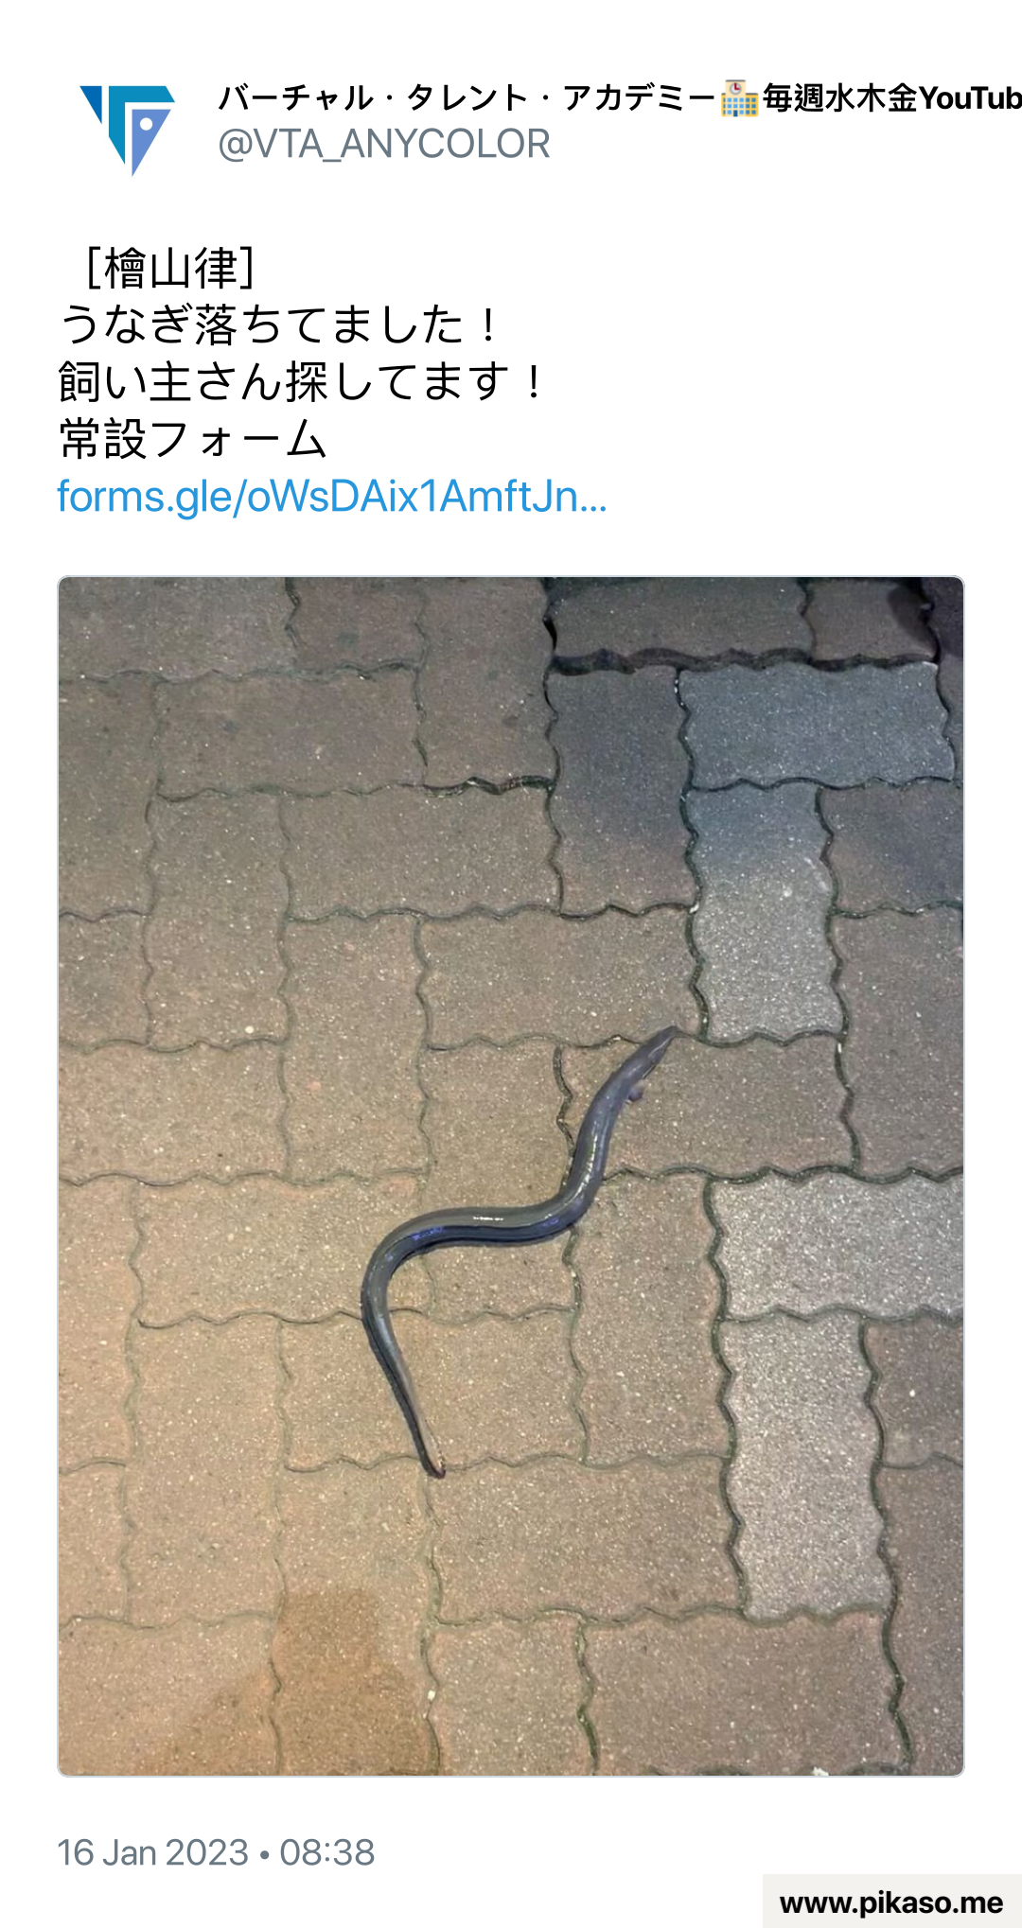Screen dimensions: 1022x1928
Task: Click the eel's tail tip in the photo
Action: point(432,1464)
